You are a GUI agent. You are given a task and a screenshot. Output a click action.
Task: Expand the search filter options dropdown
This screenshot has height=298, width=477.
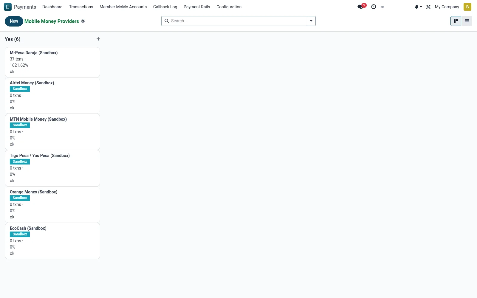pyautogui.click(x=311, y=21)
